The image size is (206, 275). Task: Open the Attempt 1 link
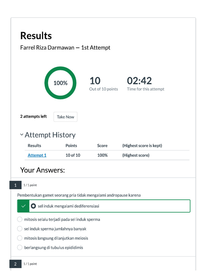pos(37,155)
